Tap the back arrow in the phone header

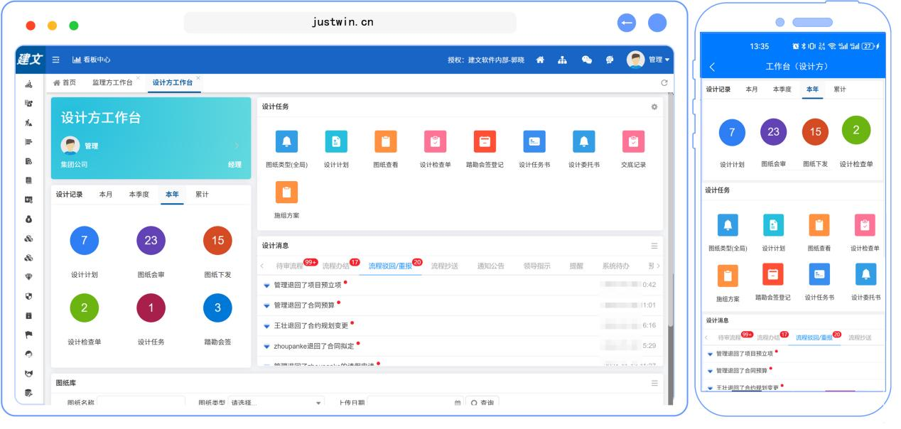coord(713,67)
